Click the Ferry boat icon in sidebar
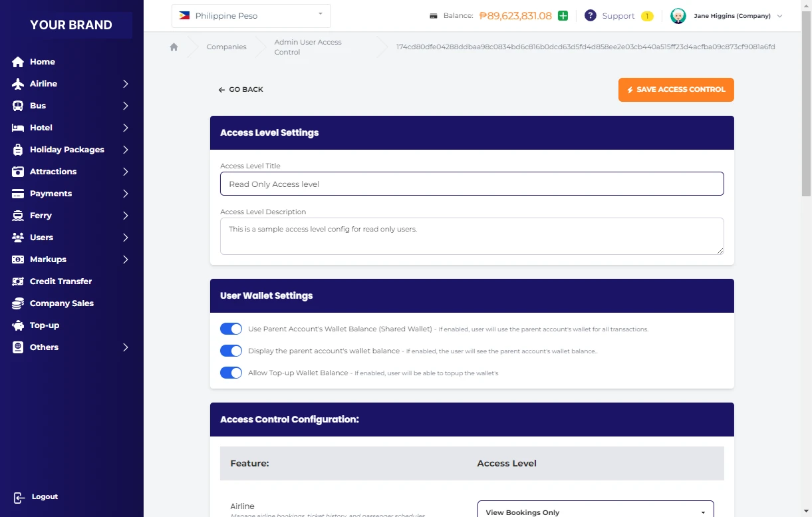Image resolution: width=812 pixels, height=517 pixels. 18,216
